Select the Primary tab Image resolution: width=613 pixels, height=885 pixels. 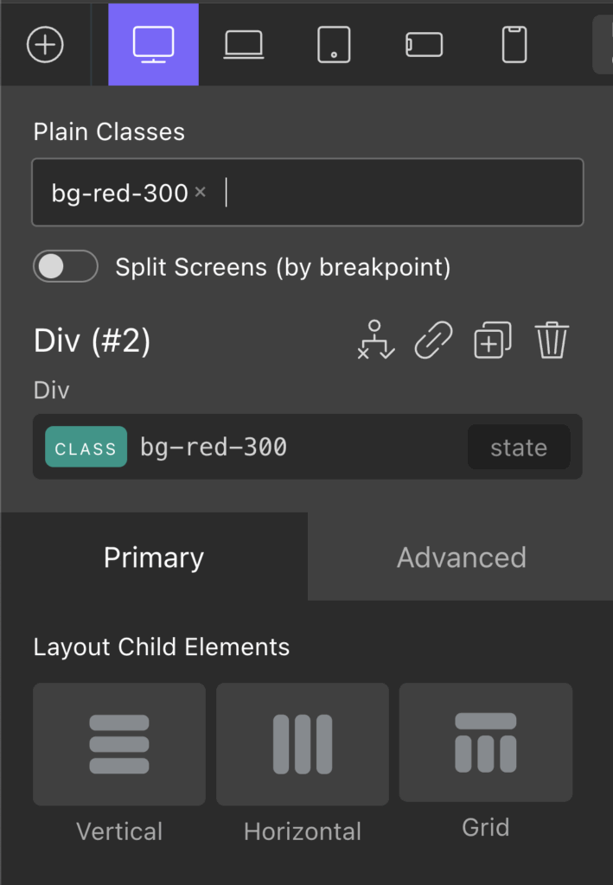click(x=153, y=557)
